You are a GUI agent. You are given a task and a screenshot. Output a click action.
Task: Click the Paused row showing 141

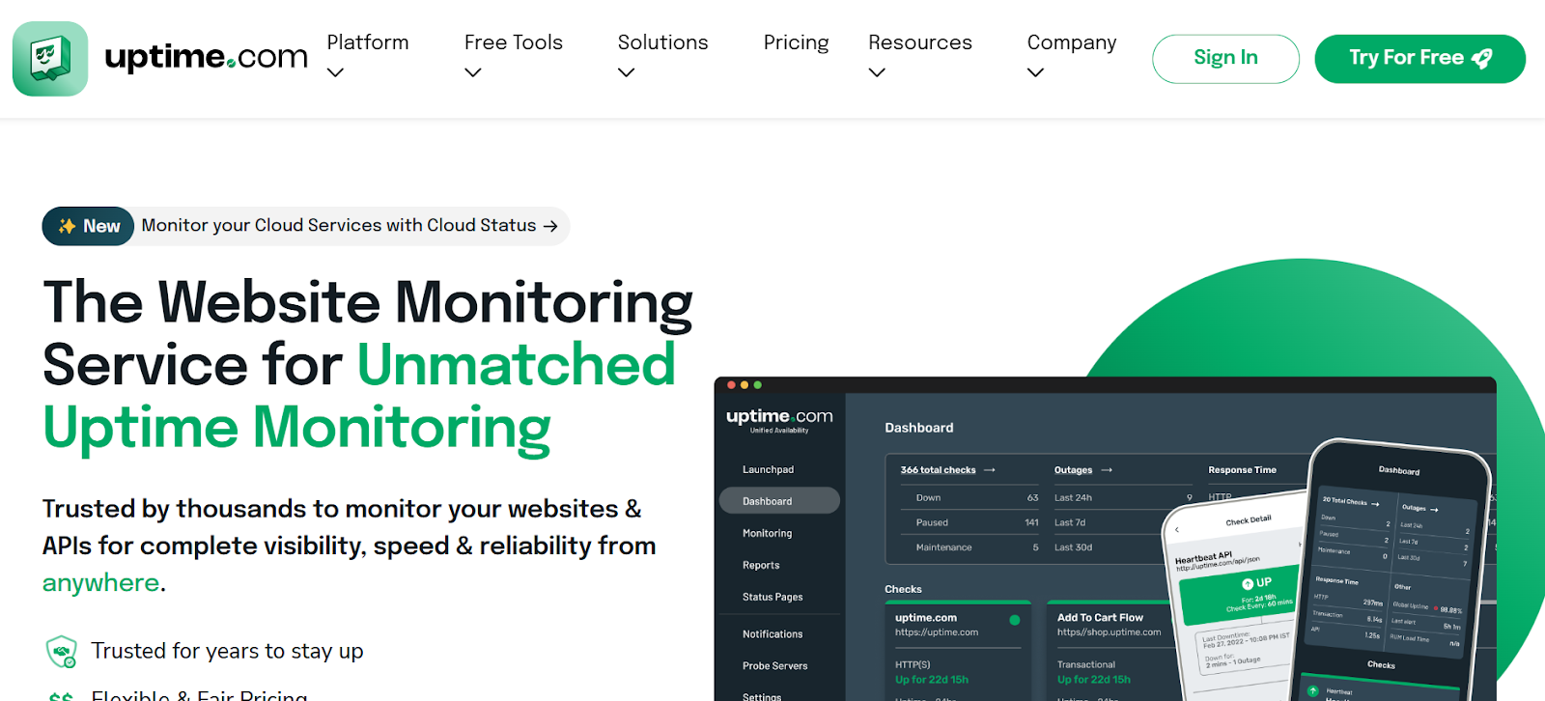(x=969, y=522)
